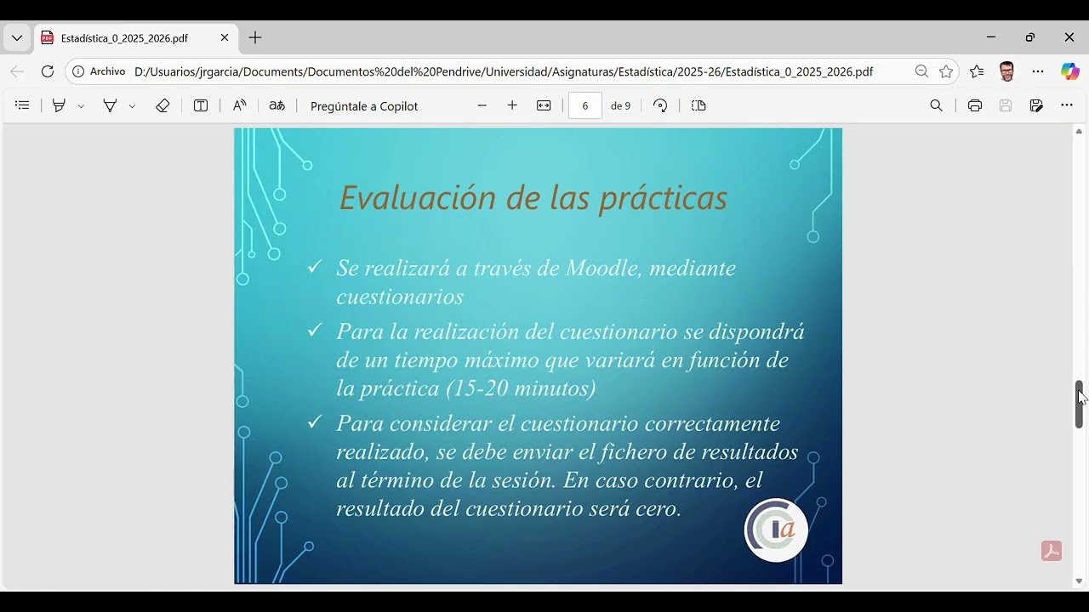The width and height of the screenshot is (1089, 612).
Task: Click scrollbar up arrow
Action: click(1079, 132)
